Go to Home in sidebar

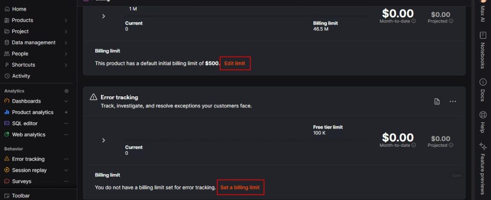19,9
